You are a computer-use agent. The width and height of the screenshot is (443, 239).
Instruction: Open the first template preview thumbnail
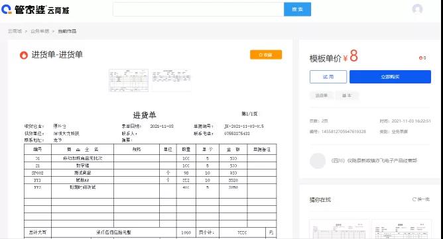coord(129,80)
